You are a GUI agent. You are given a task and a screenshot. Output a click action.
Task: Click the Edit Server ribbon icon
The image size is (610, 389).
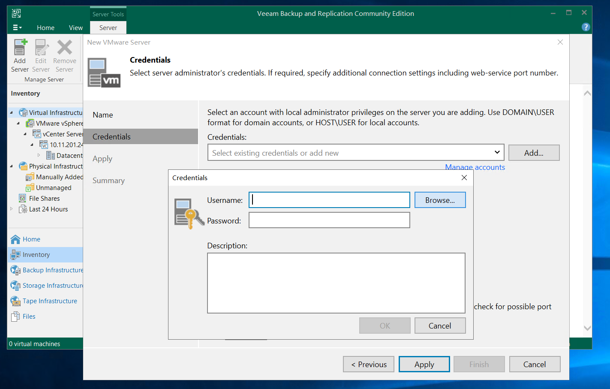pos(41,47)
